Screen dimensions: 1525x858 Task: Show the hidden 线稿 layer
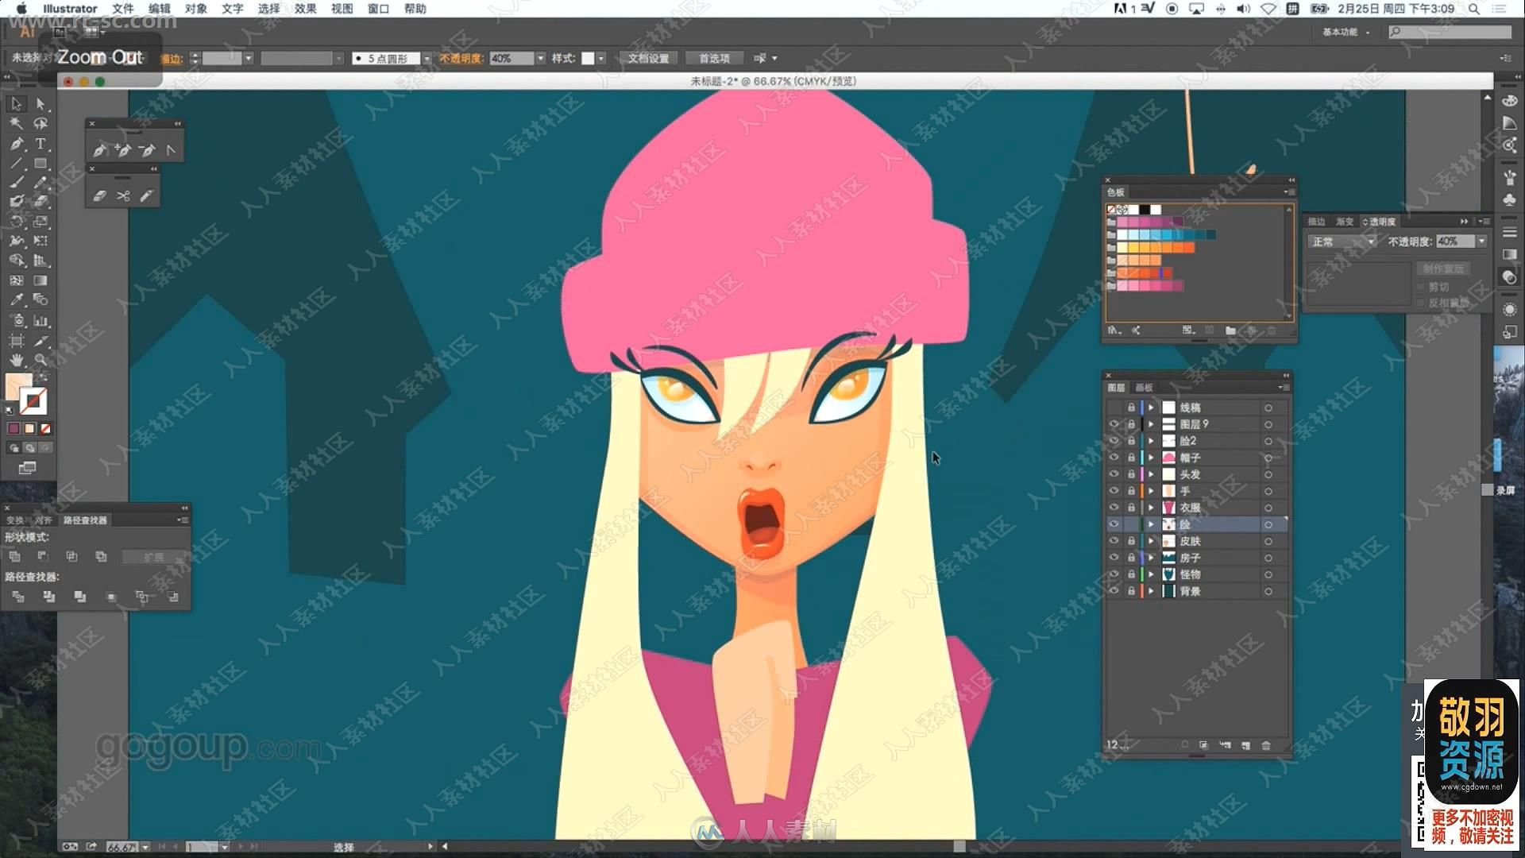[x=1114, y=408]
